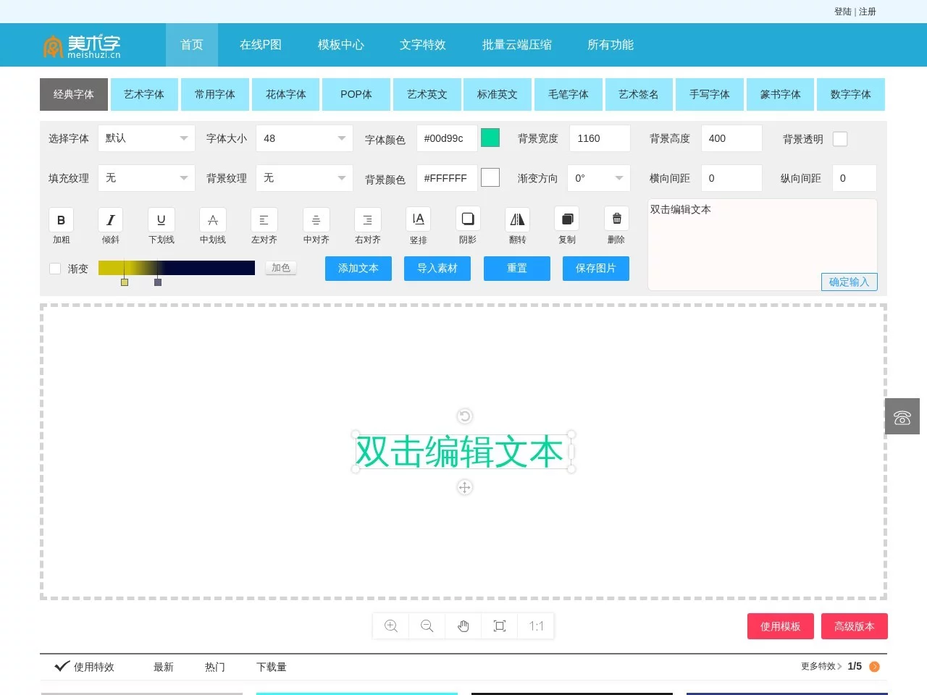Pick a new 字体颜色 font color swatch
Viewport: 927px width, 695px height.
tap(490, 137)
